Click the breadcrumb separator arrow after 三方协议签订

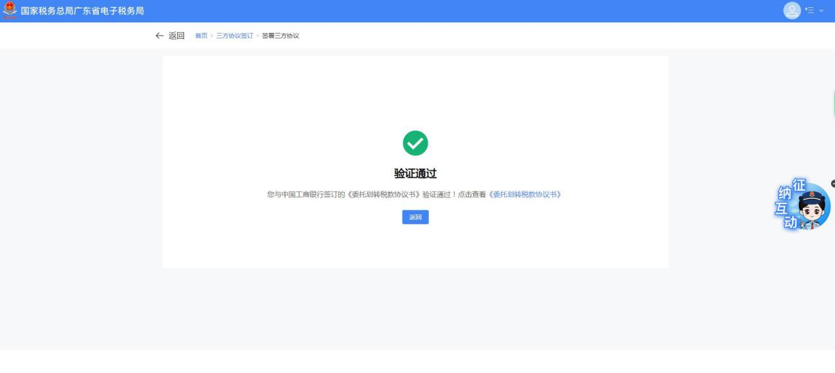(x=258, y=36)
